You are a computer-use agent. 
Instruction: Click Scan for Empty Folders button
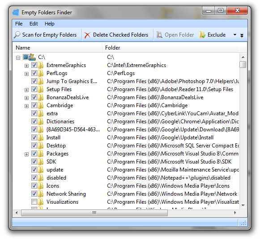pos(46,35)
